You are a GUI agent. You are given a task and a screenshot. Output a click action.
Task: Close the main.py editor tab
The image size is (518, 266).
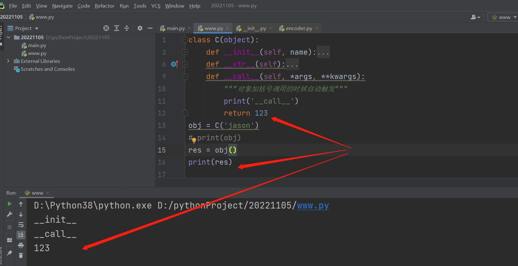(189, 28)
